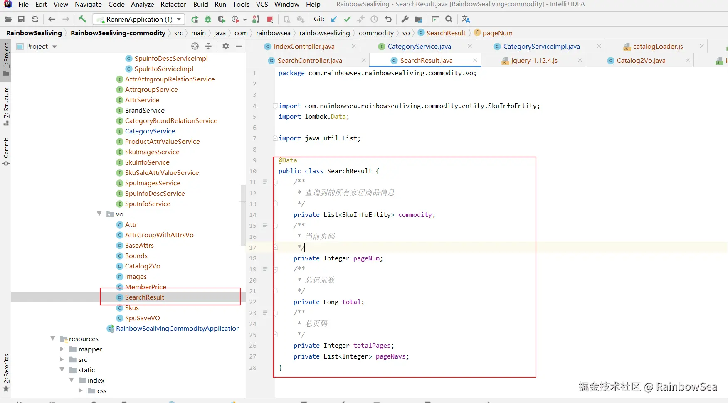Click the Git Commit checkmark icon
Image resolution: width=728 pixels, height=403 pixels.
point(348,19)
